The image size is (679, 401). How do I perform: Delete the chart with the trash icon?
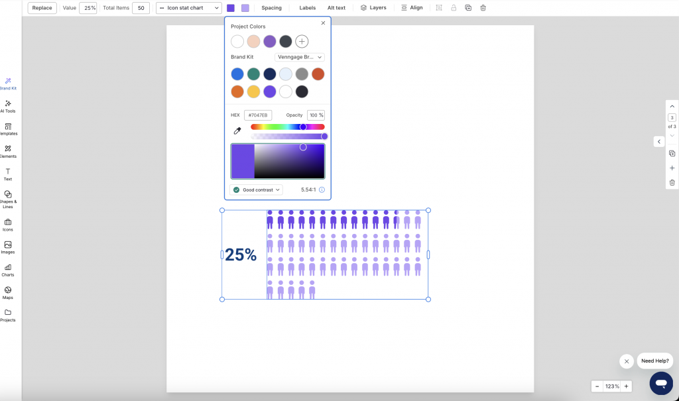[x=483, y=7]
